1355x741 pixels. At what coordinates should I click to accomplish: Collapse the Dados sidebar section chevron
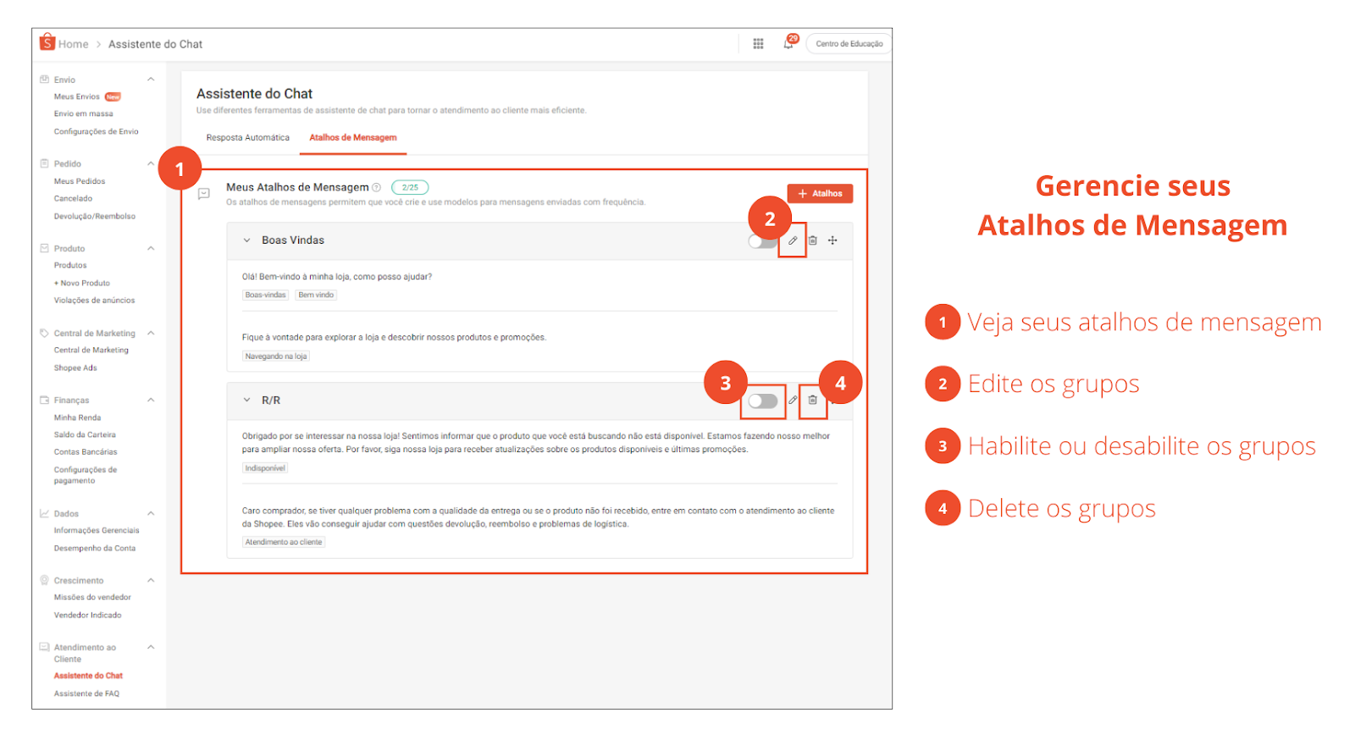(x=151, y=513)
